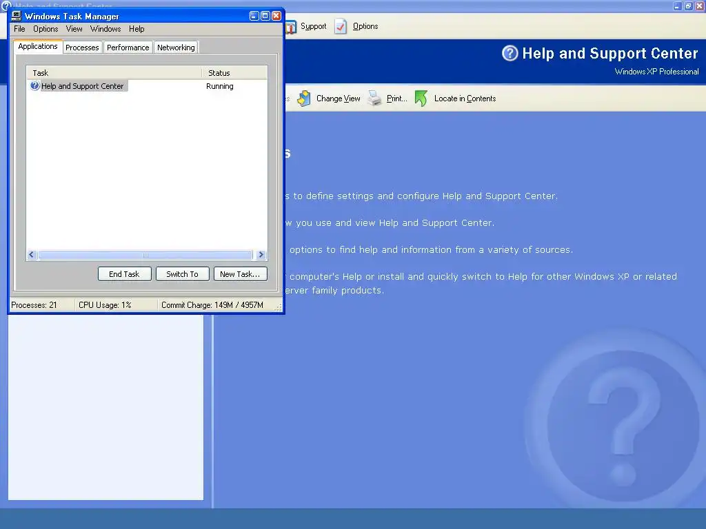The width and height of the screenshot is (706, 529).
Task: Click the End Task button
Action: 124,274
